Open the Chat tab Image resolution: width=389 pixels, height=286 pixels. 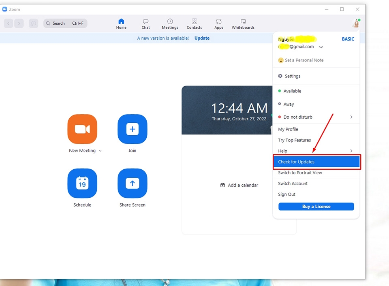[x=145, y=24]
